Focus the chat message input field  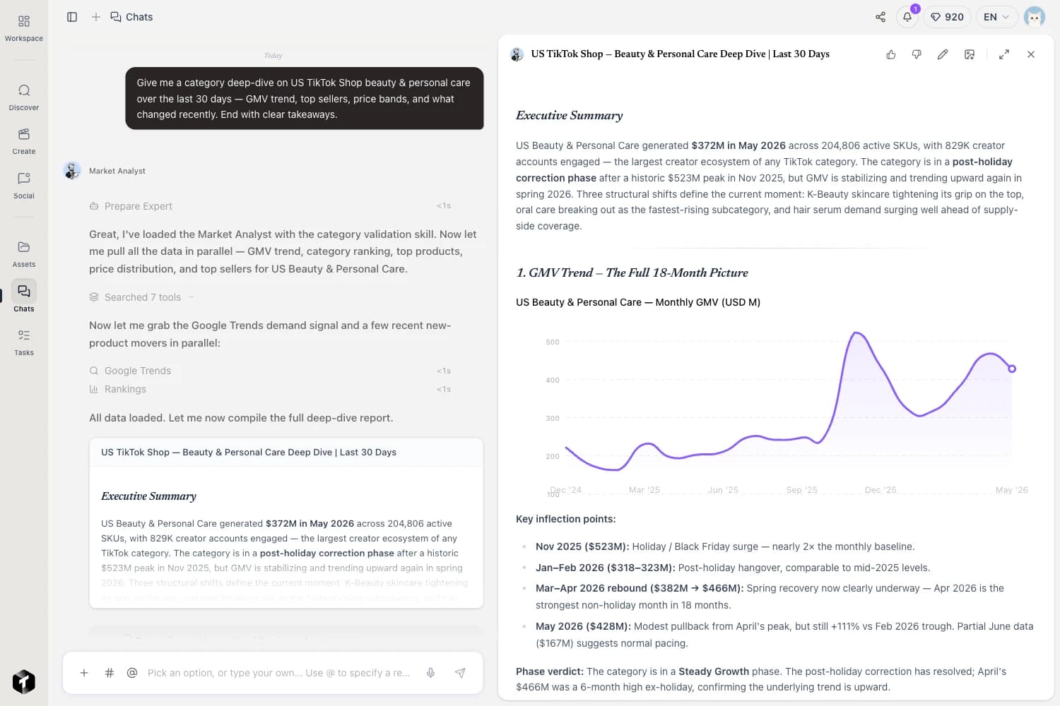(x=278, y=673)
